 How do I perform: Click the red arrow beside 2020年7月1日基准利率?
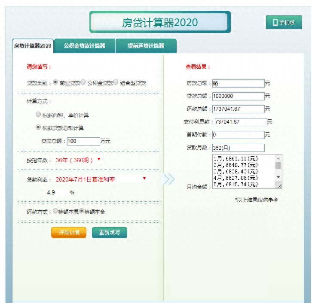click(x=144, y=179)
